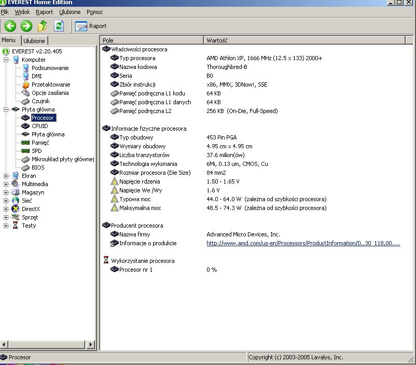
Task: Click the CPUID chip icon
Action: click(25, 126)
